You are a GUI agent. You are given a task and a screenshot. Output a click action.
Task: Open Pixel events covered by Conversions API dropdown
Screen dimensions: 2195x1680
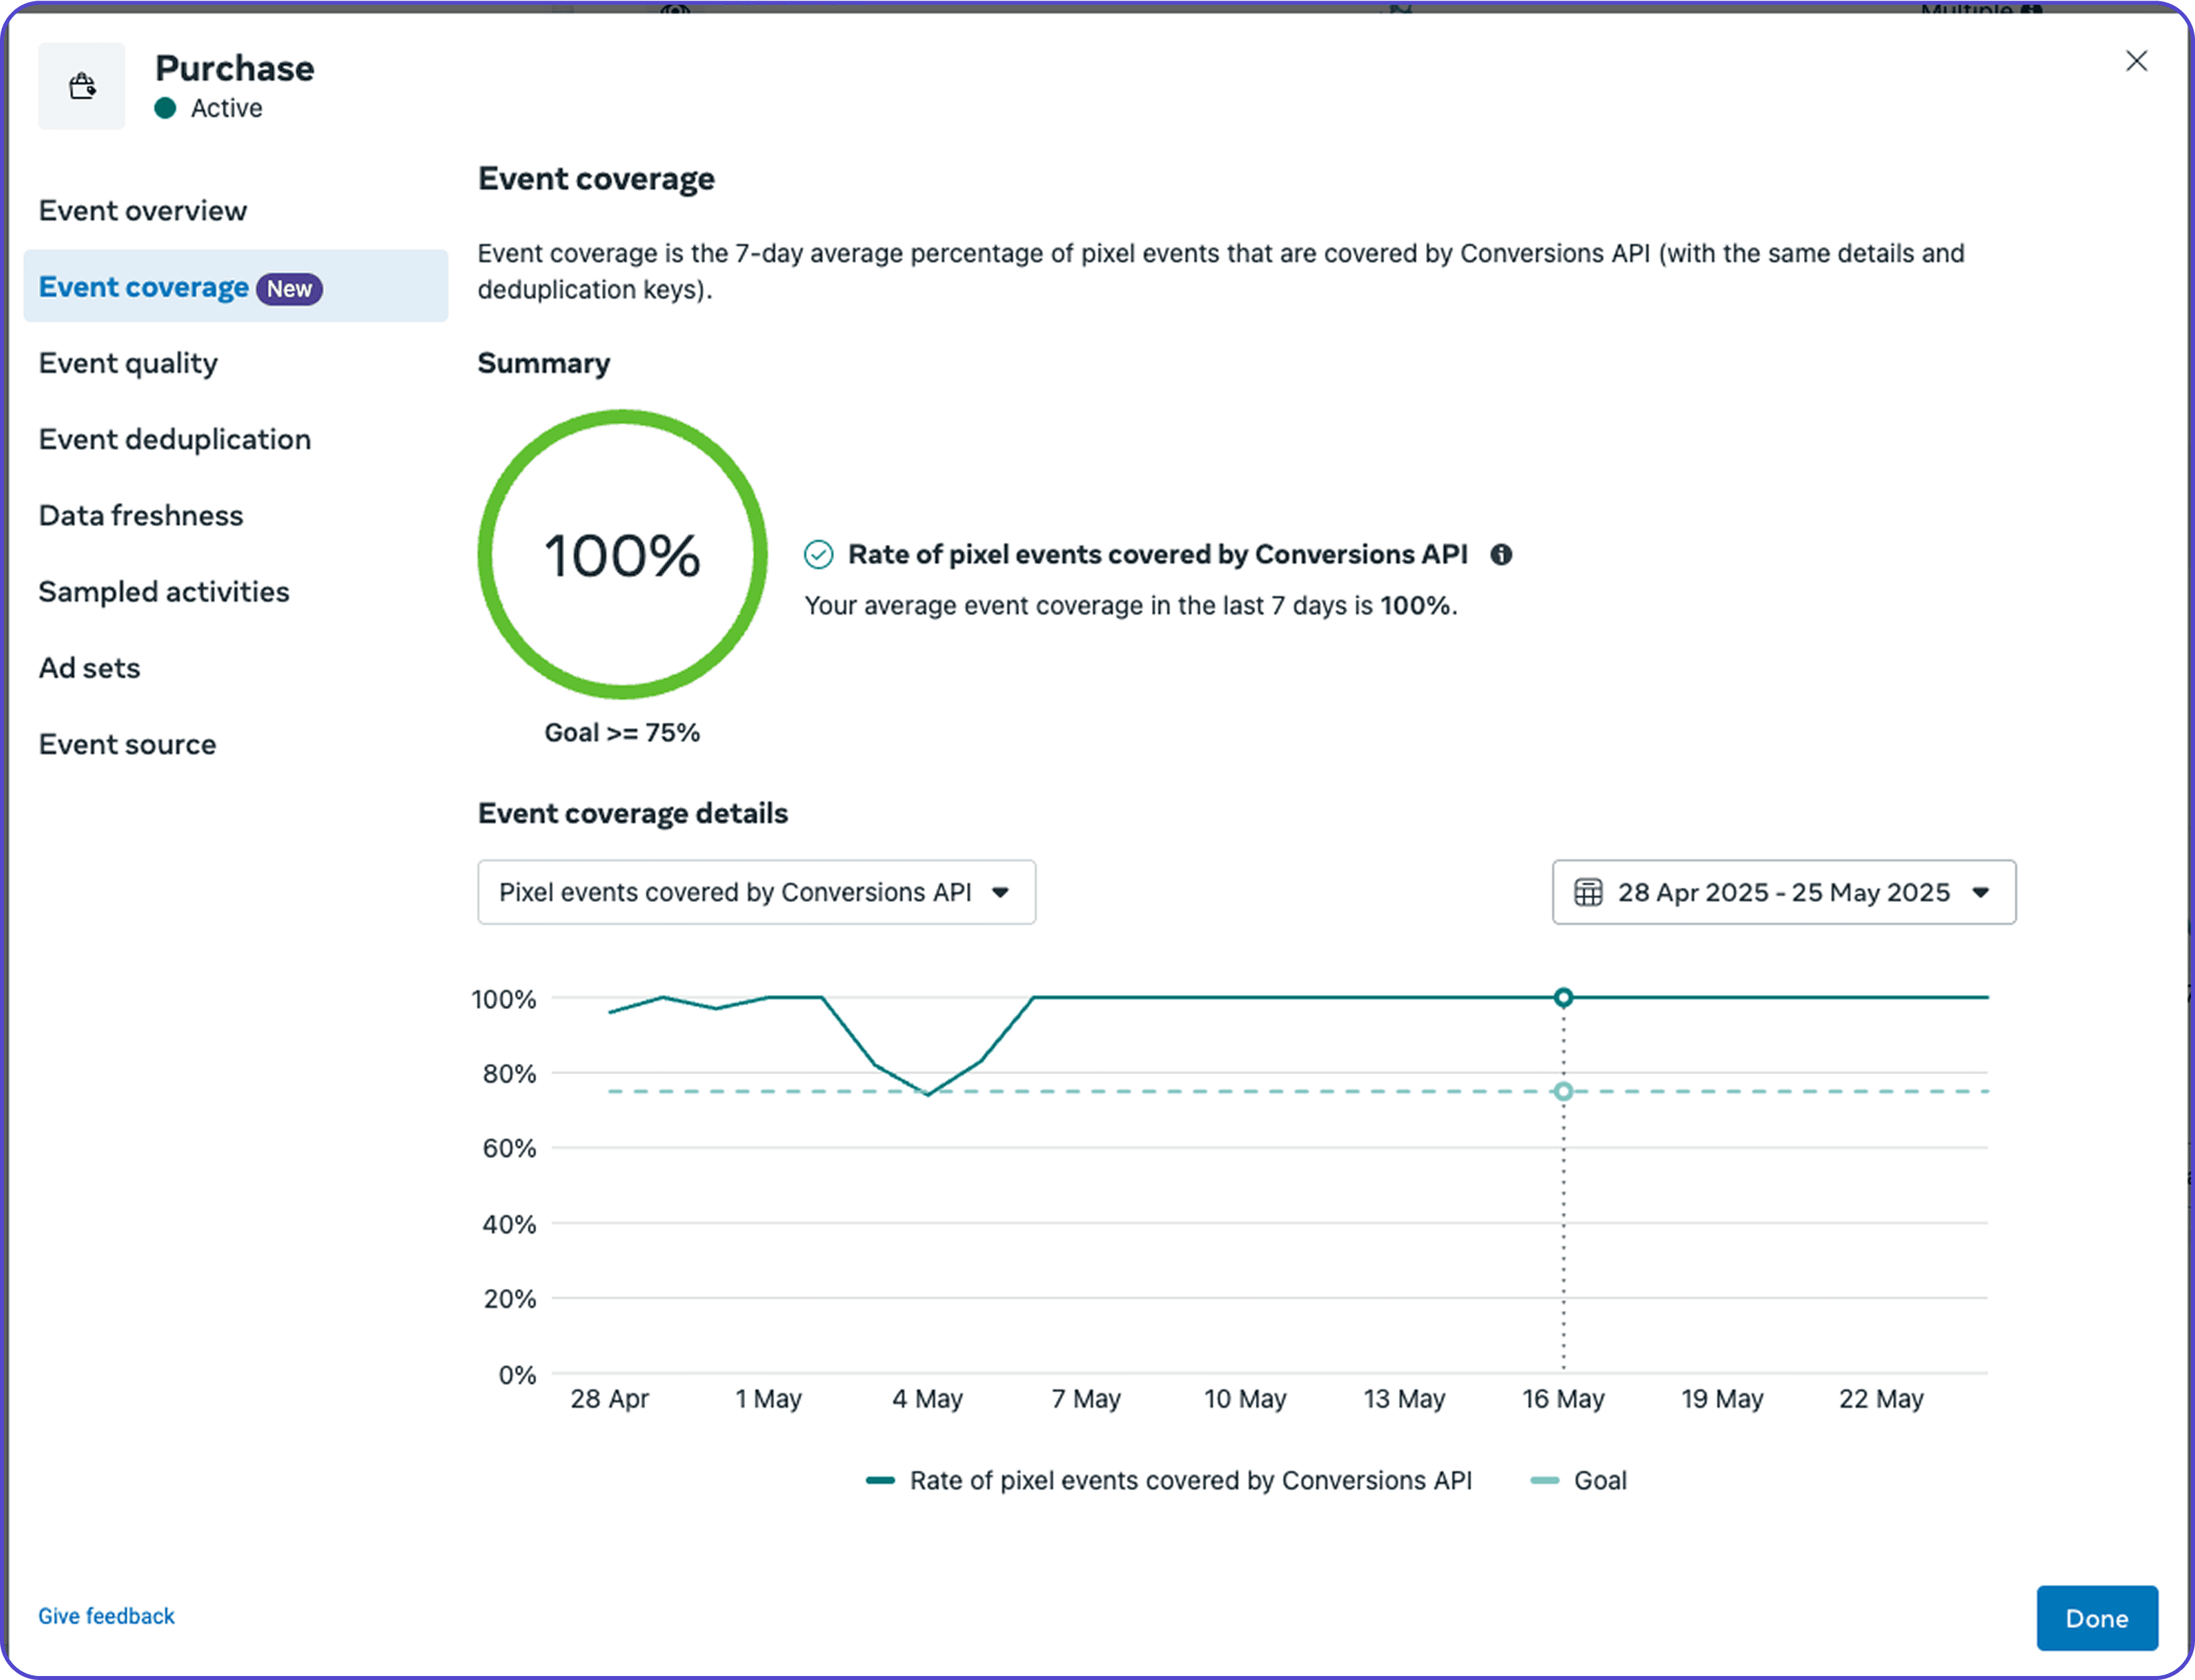pyautogui.click(x=756, y=892)
